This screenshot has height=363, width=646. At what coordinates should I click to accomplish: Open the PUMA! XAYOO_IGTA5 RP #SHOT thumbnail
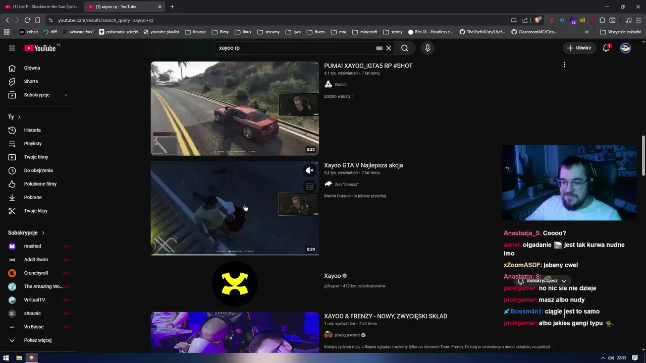[x=235, y=108]
